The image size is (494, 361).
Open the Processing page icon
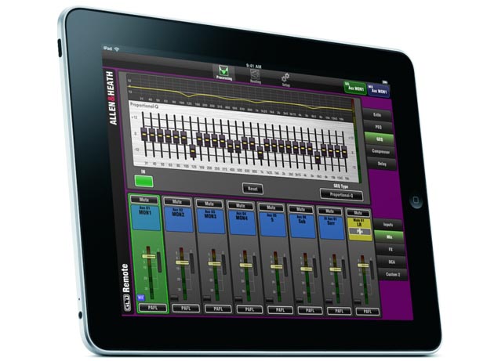[x=224, y=73]
